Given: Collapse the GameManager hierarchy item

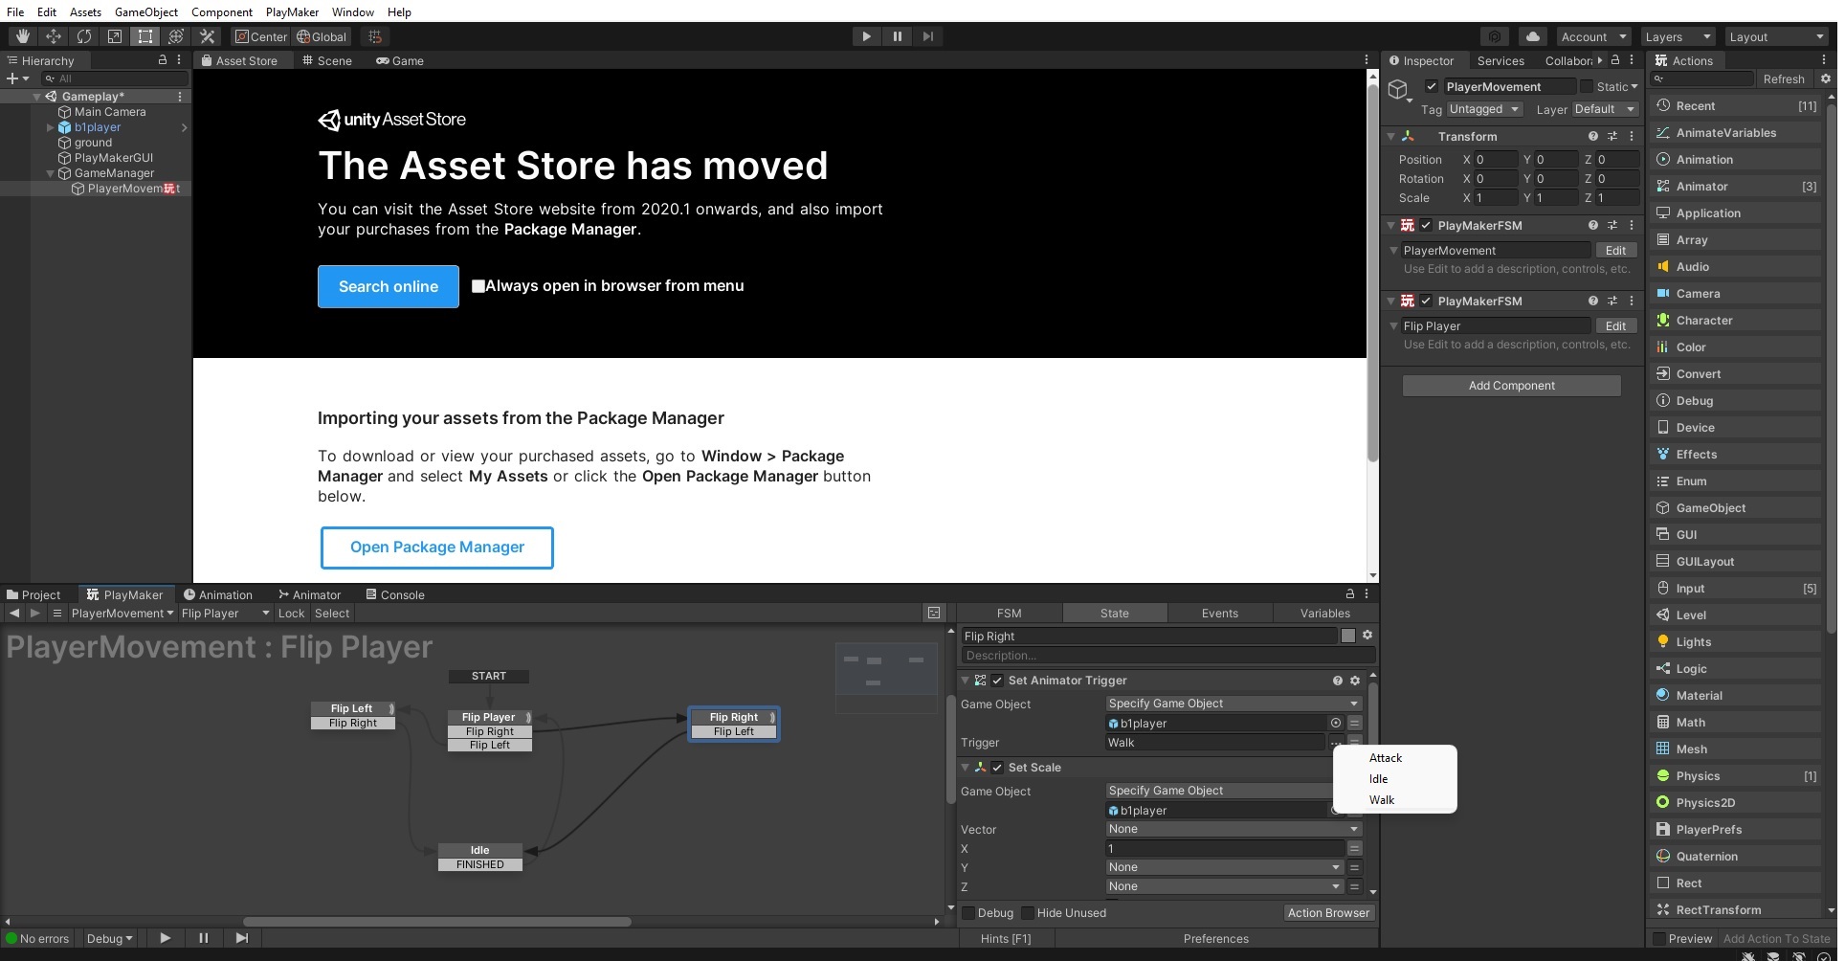Looking at the screenshot, I should (51, 173).
